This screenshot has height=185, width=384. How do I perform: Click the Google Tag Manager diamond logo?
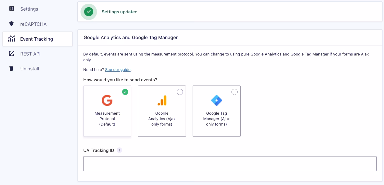point(217,100)
